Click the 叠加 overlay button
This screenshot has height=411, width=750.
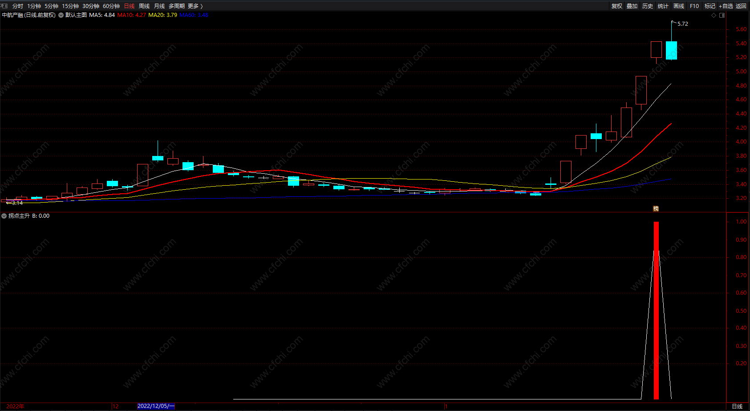[632, 6]
